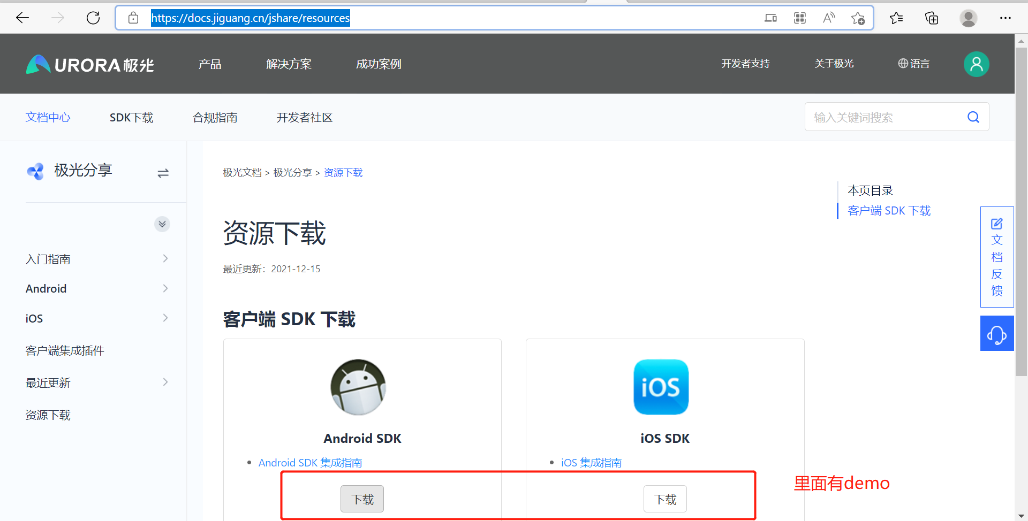Open the app available icon in address bar
The image size is (1028, 521).
tap(770, 18)
